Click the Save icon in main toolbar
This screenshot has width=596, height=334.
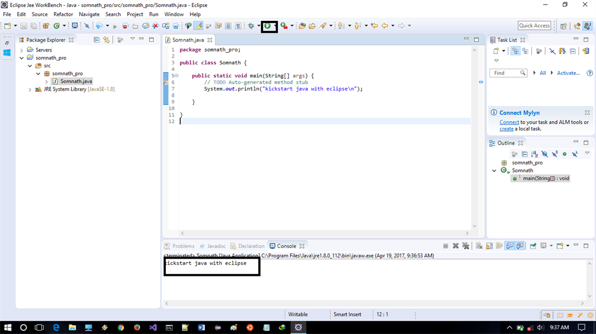(x=24, y=26)
